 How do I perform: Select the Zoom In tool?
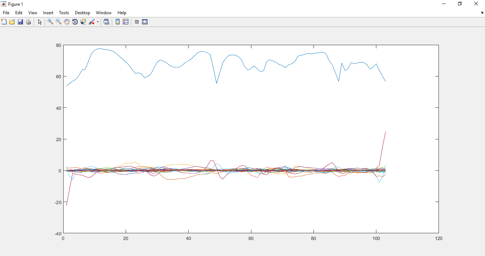click(50, 22)
